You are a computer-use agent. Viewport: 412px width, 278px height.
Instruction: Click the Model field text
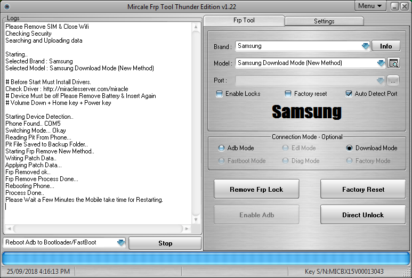(290, 63)
